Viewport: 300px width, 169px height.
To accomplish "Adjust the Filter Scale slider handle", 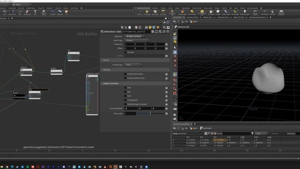I will [x=150, y=114].
